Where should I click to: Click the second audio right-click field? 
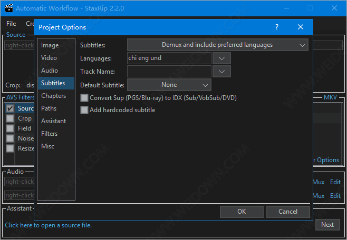pos(20,195)
